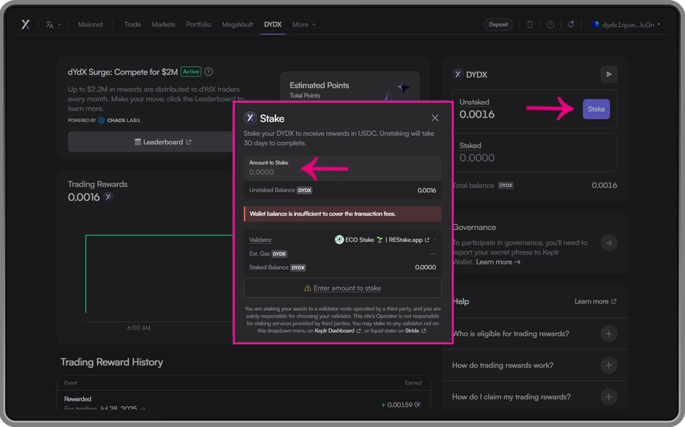Viewport: 685px width, 427px height.
Task: Click the ECO Stake validator logo
Action: 339,240
